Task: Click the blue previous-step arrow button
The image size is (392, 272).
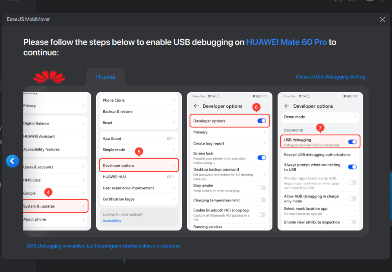Action: point(13,161)
